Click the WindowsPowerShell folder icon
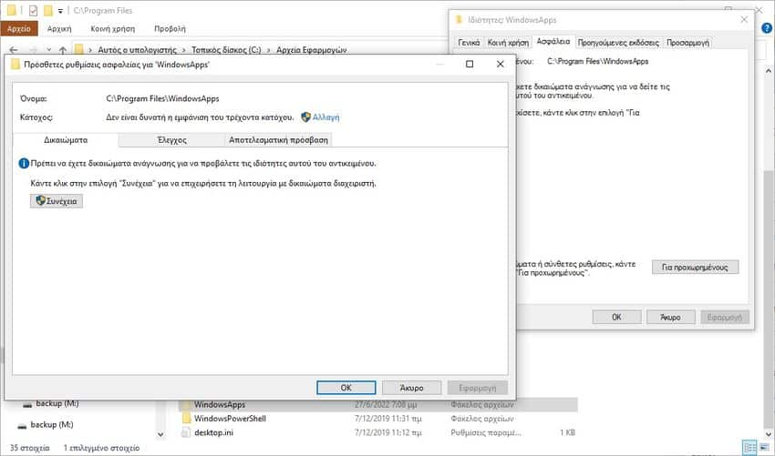This screenshot has width=775, height=456. tap(186, 419)
